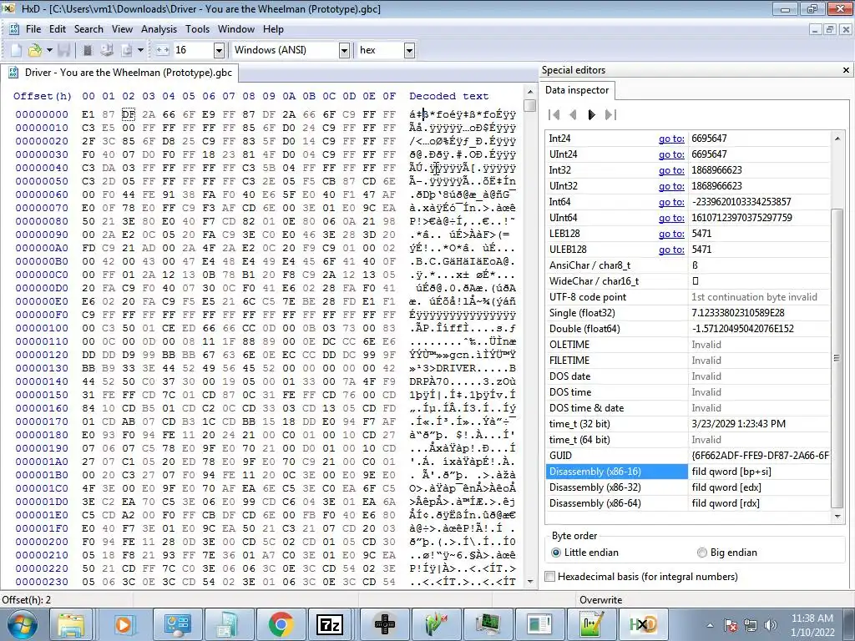
Task: Click offset 00000130 row header
Action: tap(42, 368)
